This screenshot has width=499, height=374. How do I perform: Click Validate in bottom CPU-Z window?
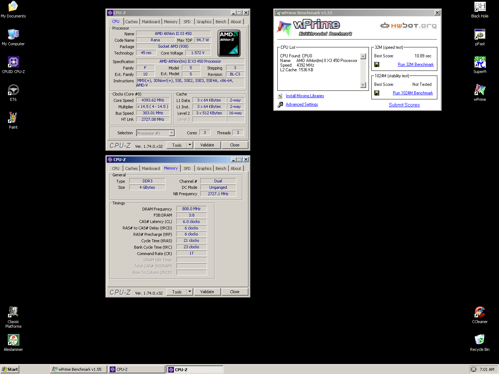(x=207, y=292)
